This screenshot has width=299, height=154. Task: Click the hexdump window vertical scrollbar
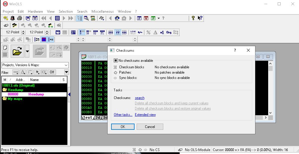[x=270, y=89]
